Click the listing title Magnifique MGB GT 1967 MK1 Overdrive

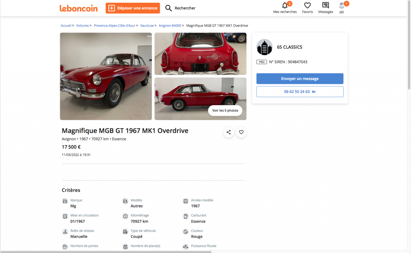(125, 131)
